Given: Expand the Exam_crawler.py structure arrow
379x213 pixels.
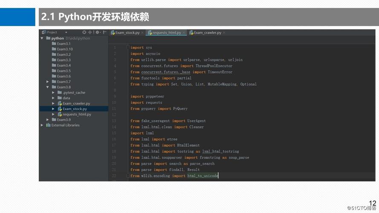Looking at the screenshot, I should click(x=53, y=104).
